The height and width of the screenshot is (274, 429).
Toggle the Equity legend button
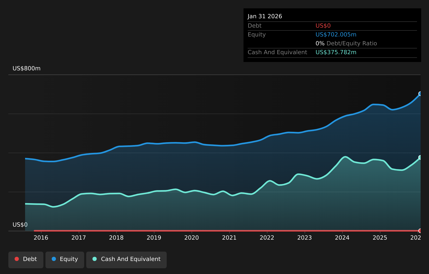(65, 260)
